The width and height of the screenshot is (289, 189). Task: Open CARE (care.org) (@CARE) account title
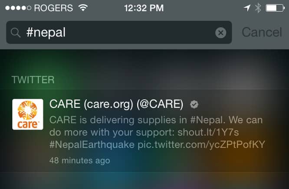pyautogui.click(x=116, y=104)
